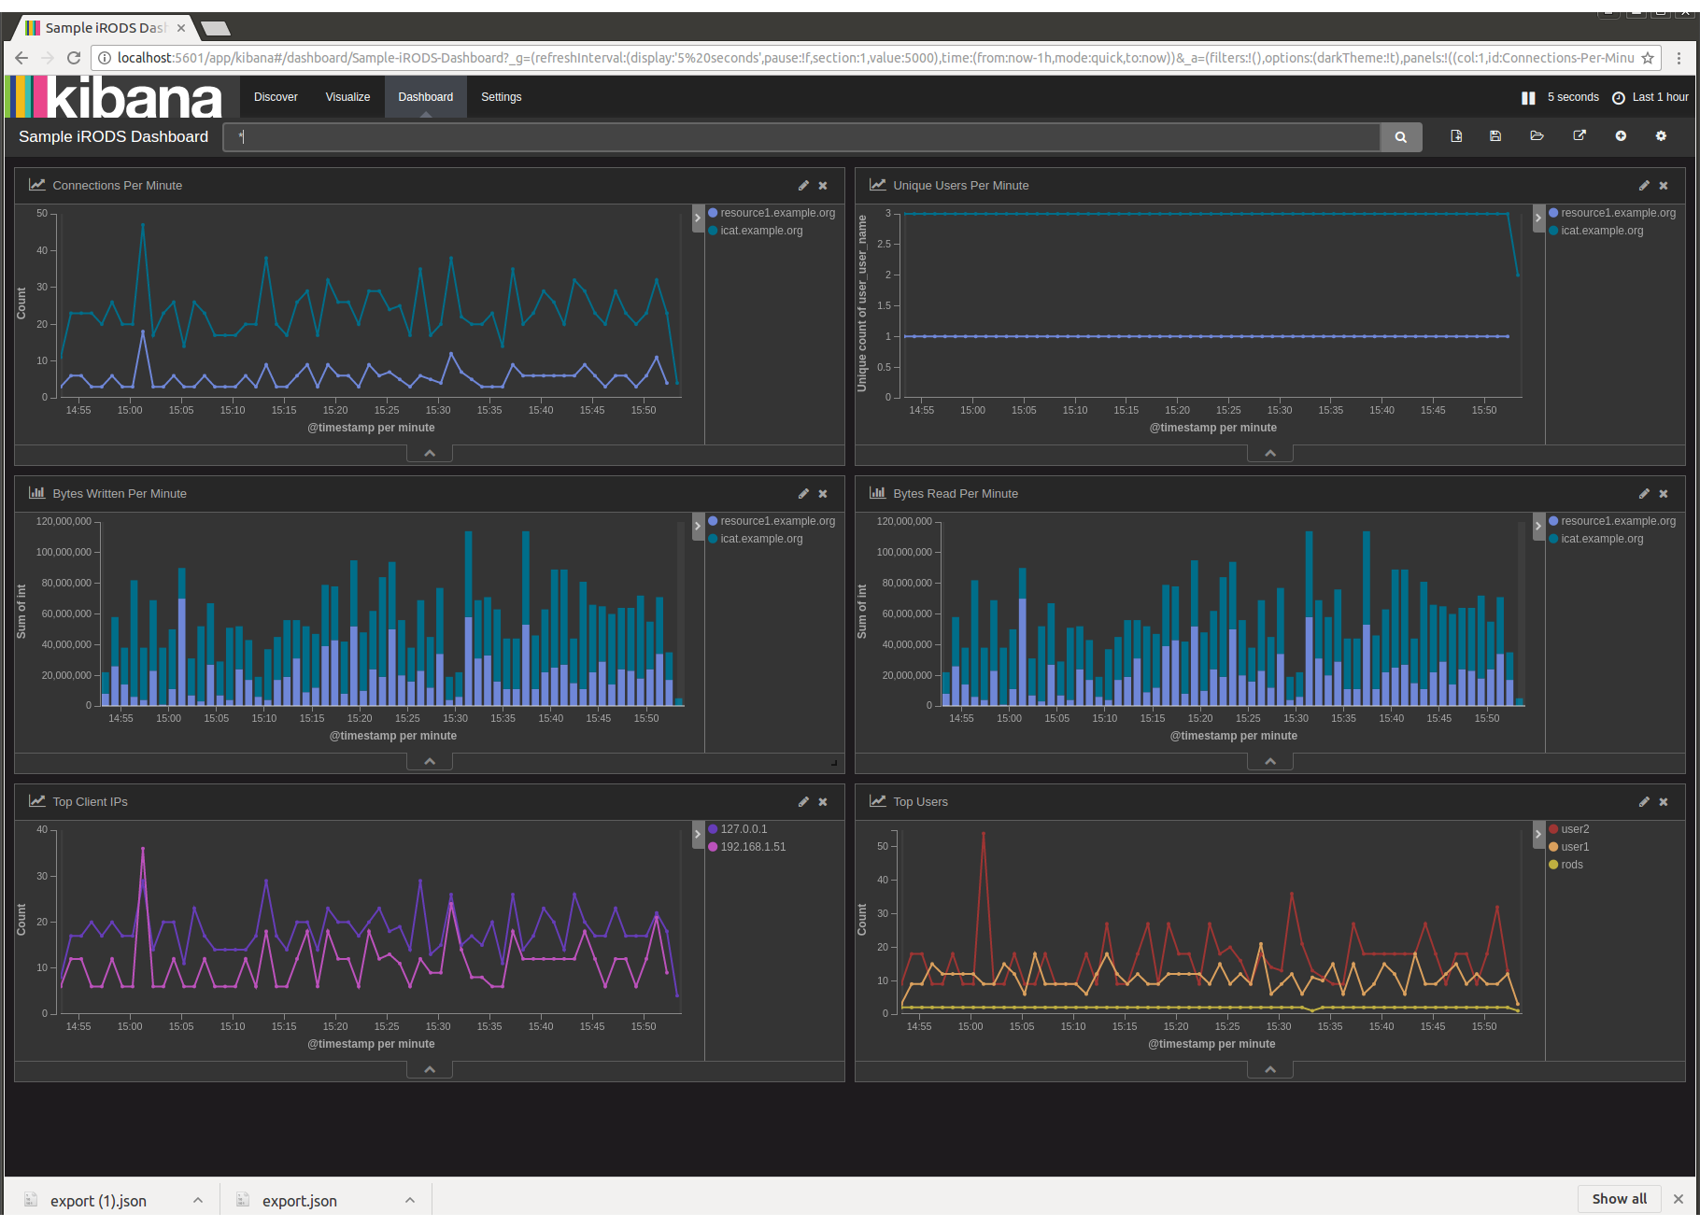Screen dimensions: 1700x1227
Task: Open the Discover tab
Action: click(276, 97)
